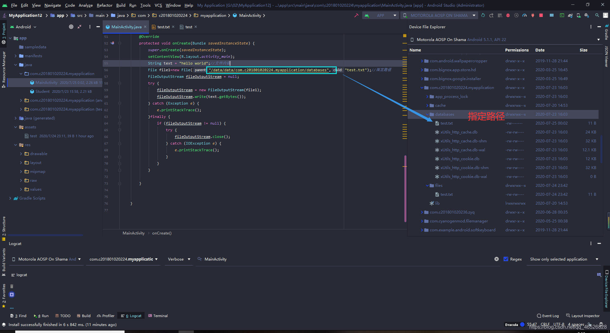
Task: Collapse the databases folder in Device Explorer
Action: tap(427, 114)
